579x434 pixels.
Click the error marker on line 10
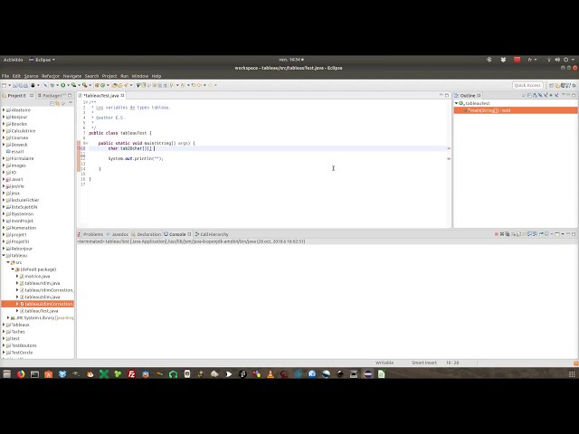click(x=79, y=148)
